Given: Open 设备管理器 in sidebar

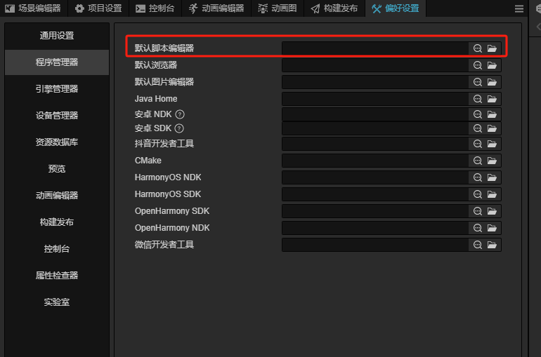Looking at the screenshot, I should [x=57, y=115].
